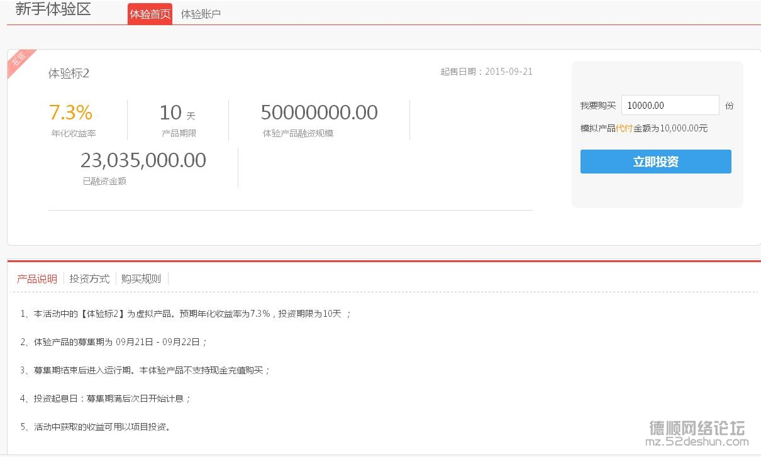
Task: Click the purchase amount input field
Action: (670, 105)
